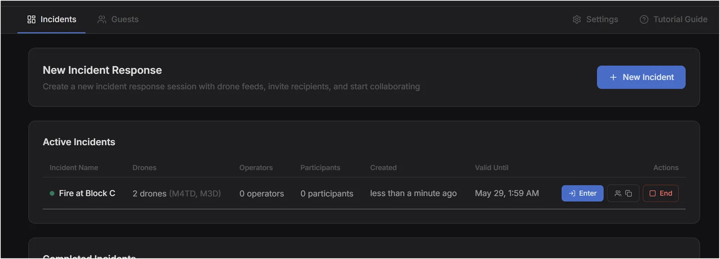Switch to the Guests tab
This screenshot has height=259, width=720.
118,19
